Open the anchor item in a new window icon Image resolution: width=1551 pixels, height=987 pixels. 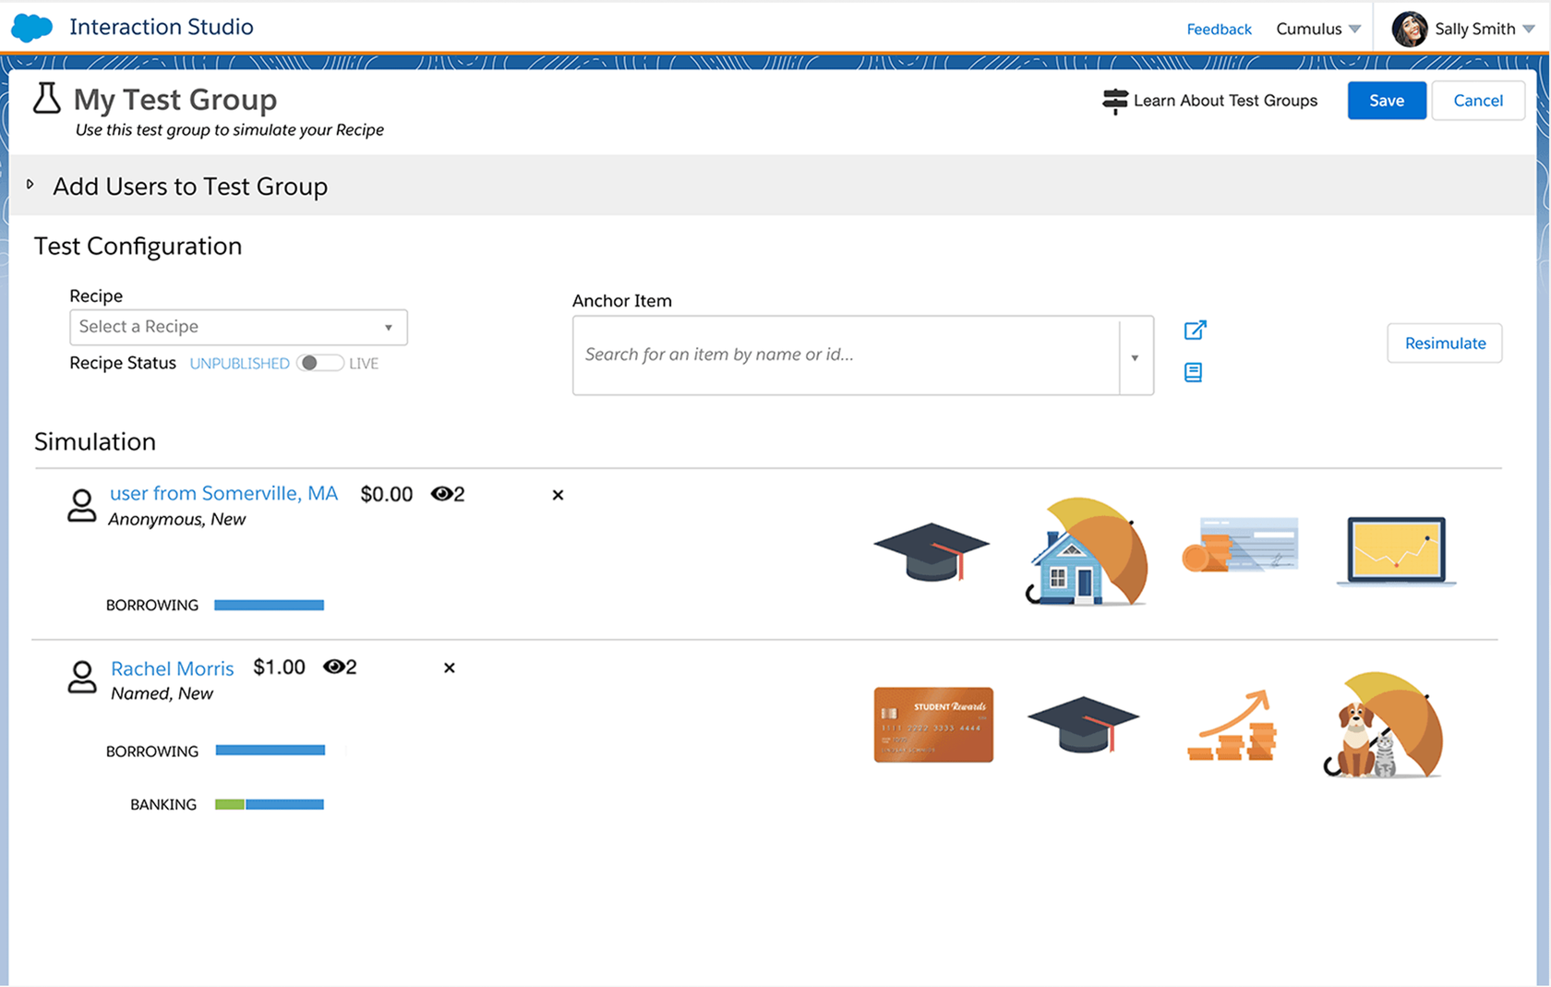(x=1194, y=330)
